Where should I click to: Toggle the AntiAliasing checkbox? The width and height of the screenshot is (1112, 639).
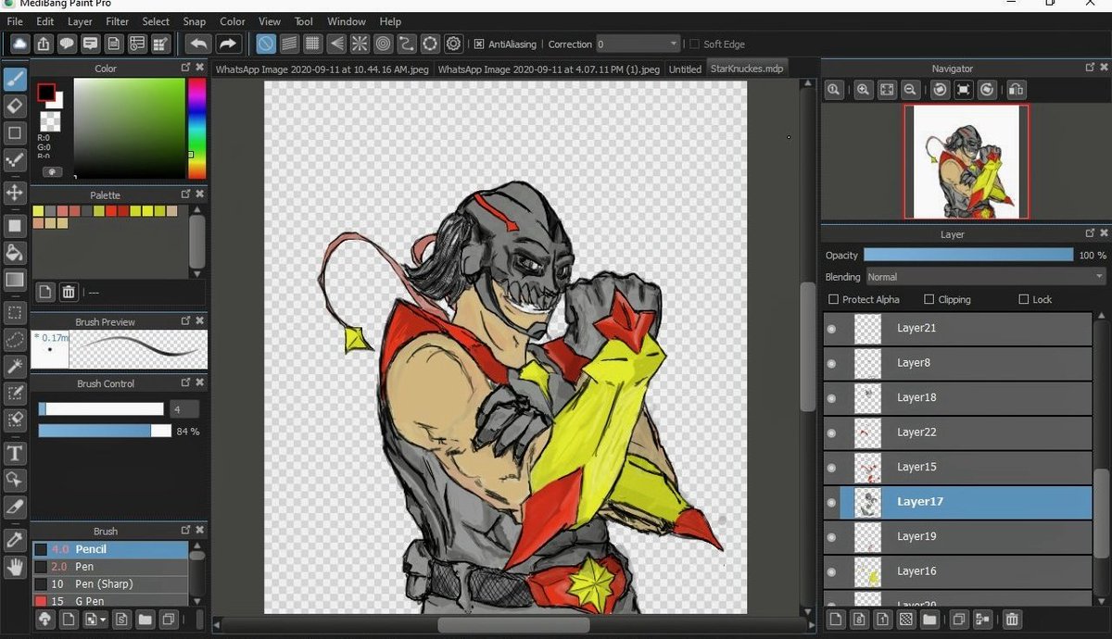pyautogui.click(x=479, y=44)
